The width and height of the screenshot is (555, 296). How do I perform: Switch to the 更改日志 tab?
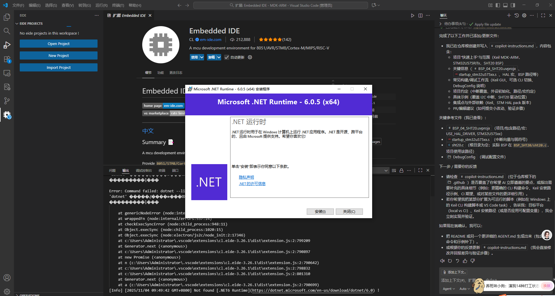pos(176,73)
